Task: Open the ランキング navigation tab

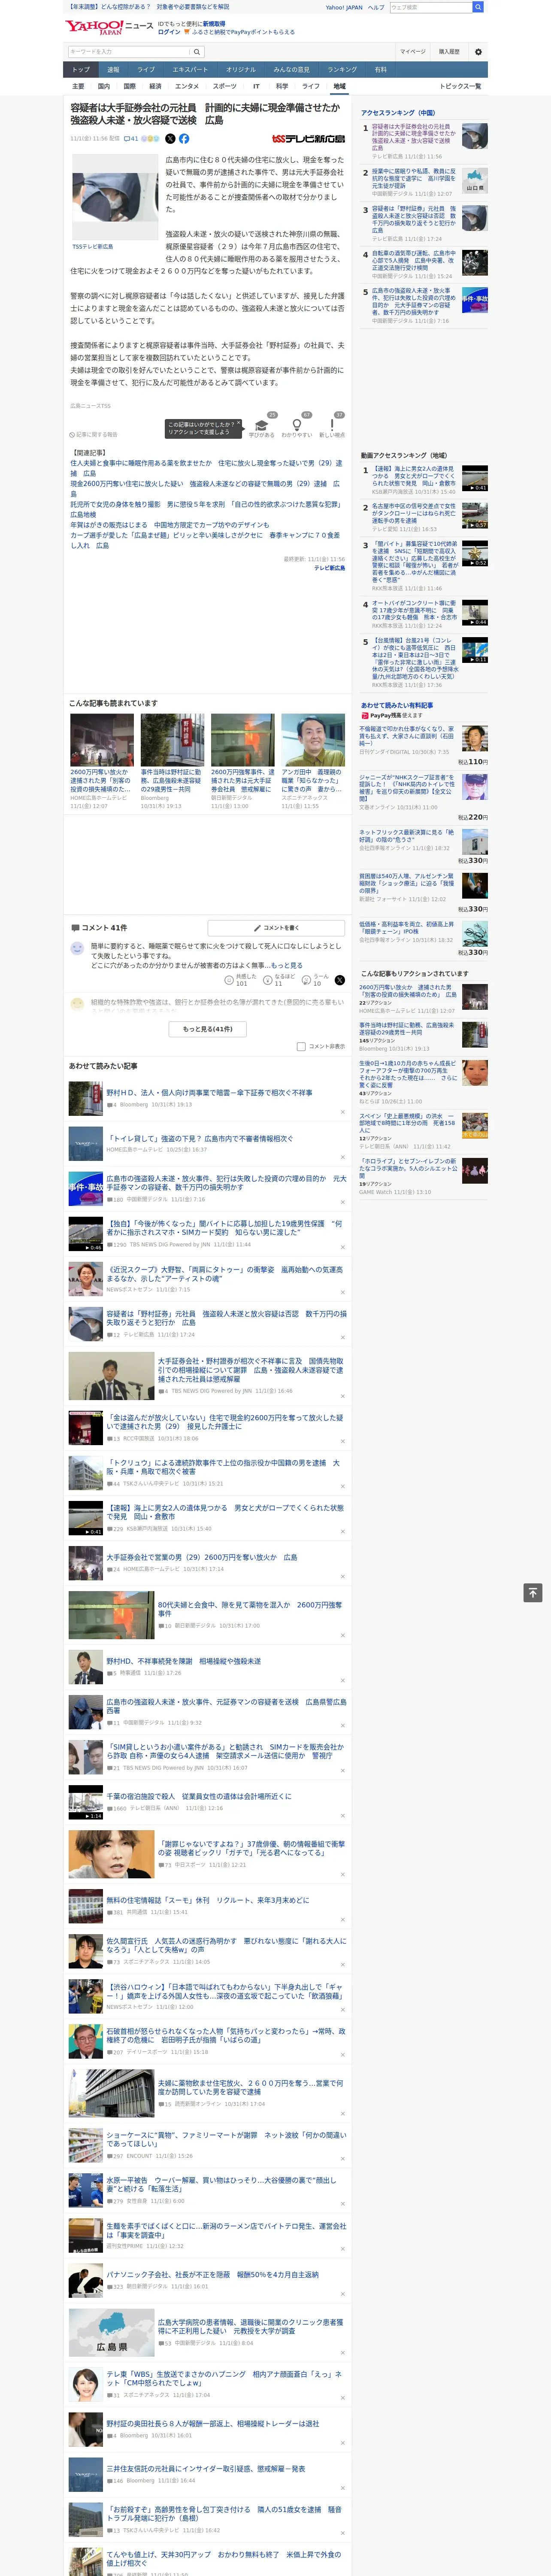Action: coord(342,70)
